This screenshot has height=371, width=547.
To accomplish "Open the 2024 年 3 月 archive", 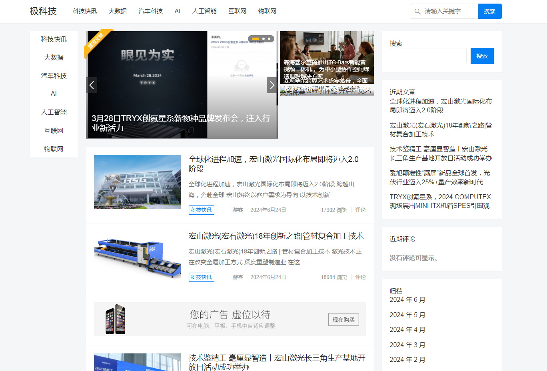I will tap(407, 345).
